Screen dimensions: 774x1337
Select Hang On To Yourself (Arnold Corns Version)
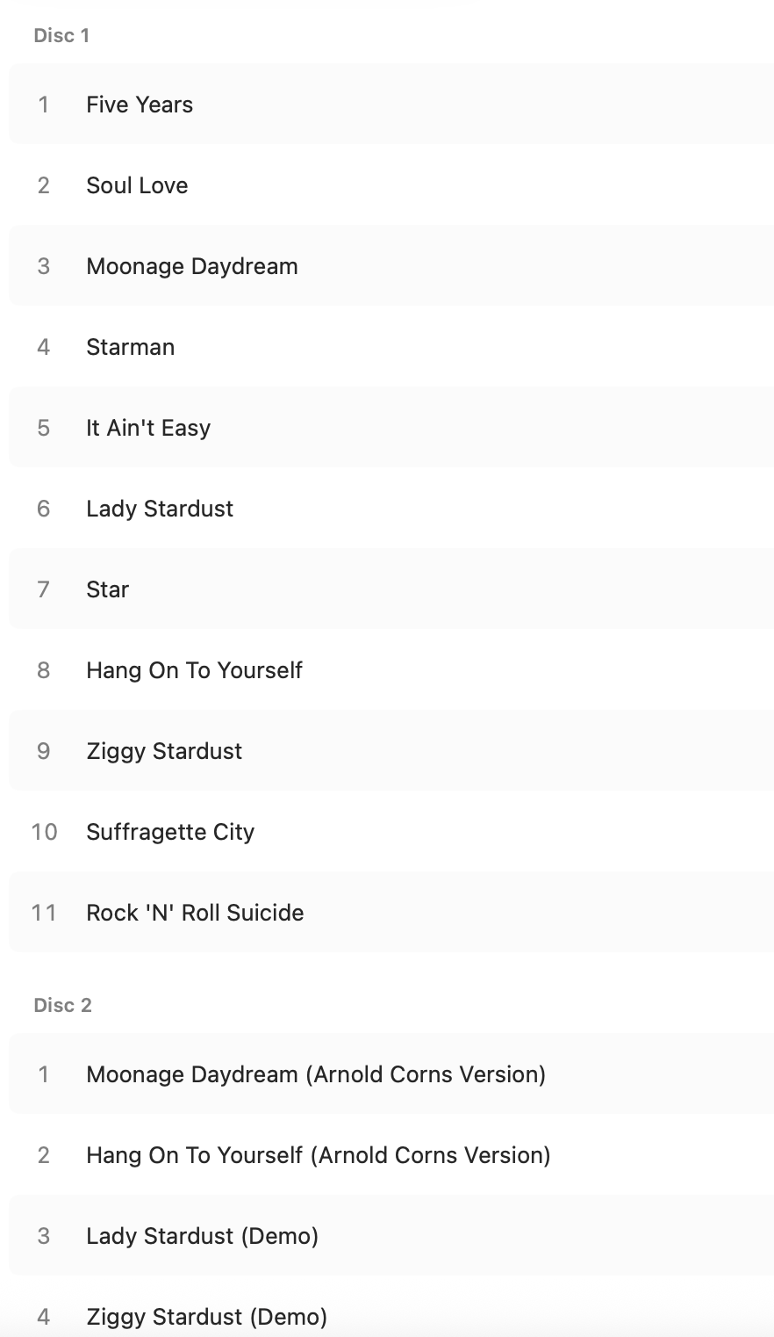(x=319, y=1155)
